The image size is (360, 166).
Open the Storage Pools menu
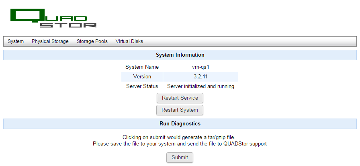point(92,41)
